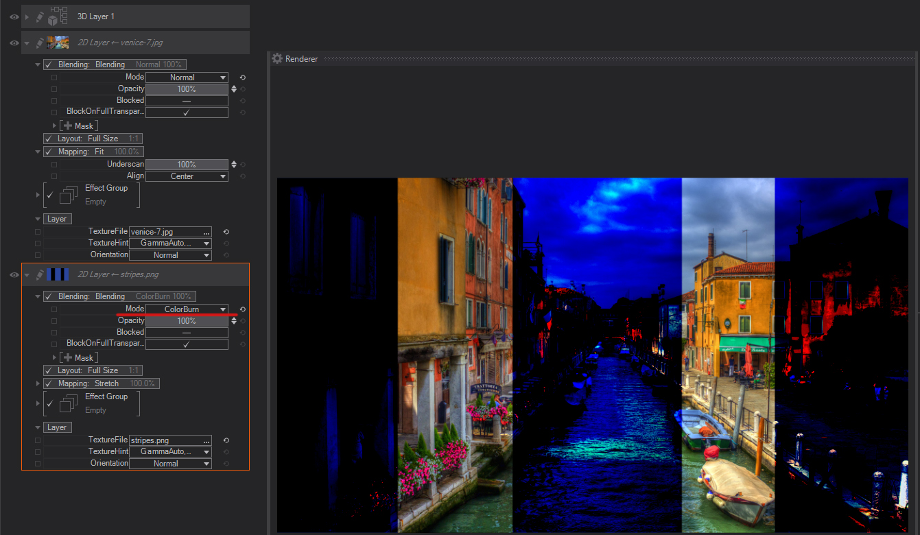The width and height of the screenshot is (920, 535).
Task: Browse for file using stripes.png ellipsis button
Action: [206, 441]
